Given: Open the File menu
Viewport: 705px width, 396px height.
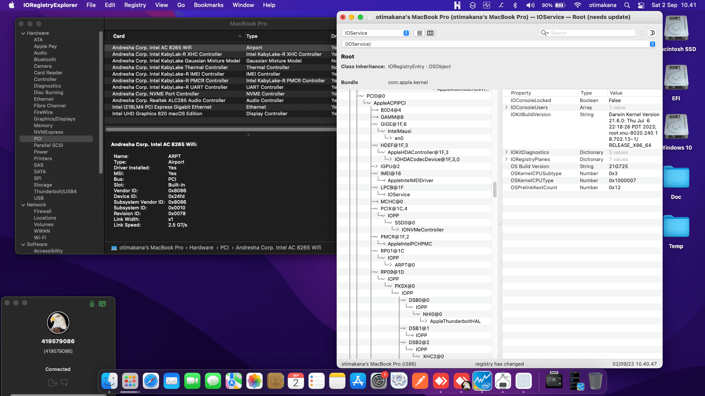Looking at the screenshot, I should coord(91,5).
